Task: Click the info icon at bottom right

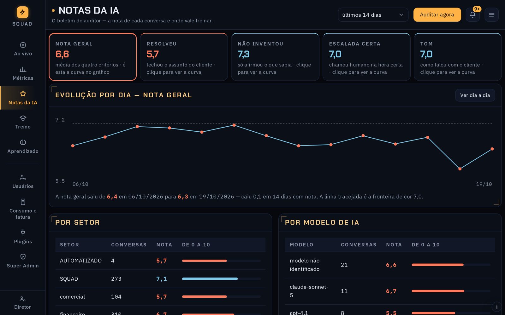Action: [x=496, y=306]
